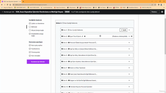Expand Ders 7 Kıdem ve İhbar chevron
Screen dimensions: 166x93
pos(129,68)
